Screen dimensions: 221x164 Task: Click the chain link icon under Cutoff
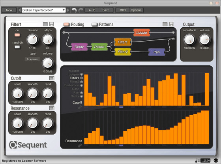(x=80, y=107)
